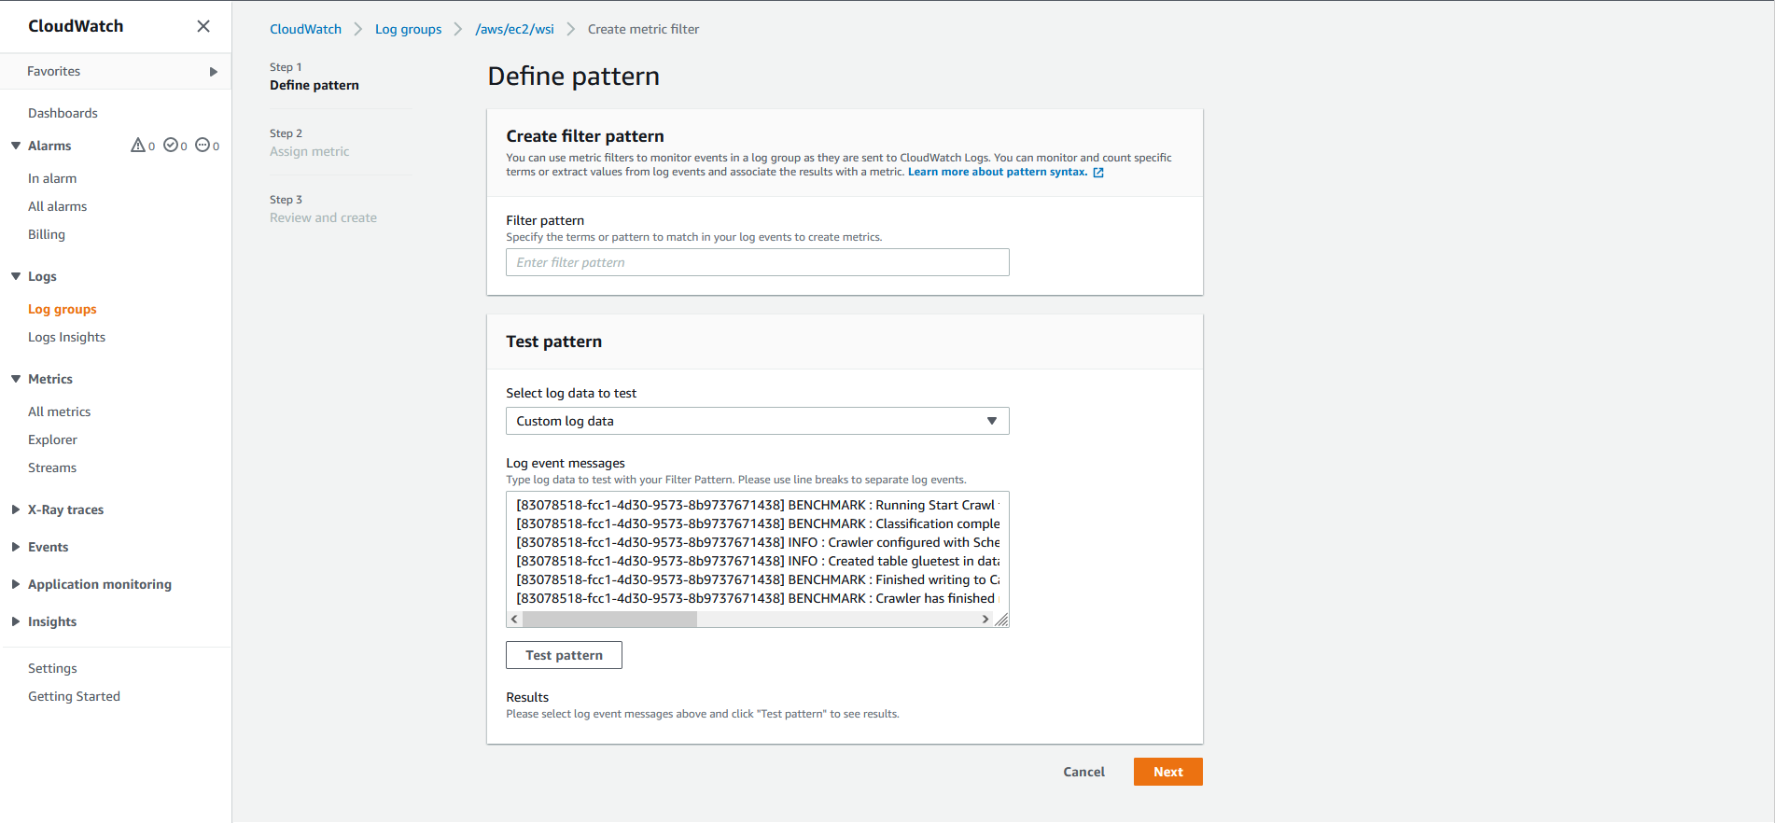Click the Crawler has finished log line
This screenshot has width=1775, height=823.
point(757,598)
